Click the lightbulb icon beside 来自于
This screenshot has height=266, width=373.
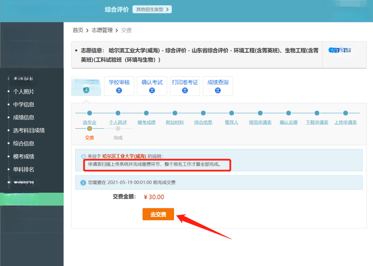pos(83,156)
